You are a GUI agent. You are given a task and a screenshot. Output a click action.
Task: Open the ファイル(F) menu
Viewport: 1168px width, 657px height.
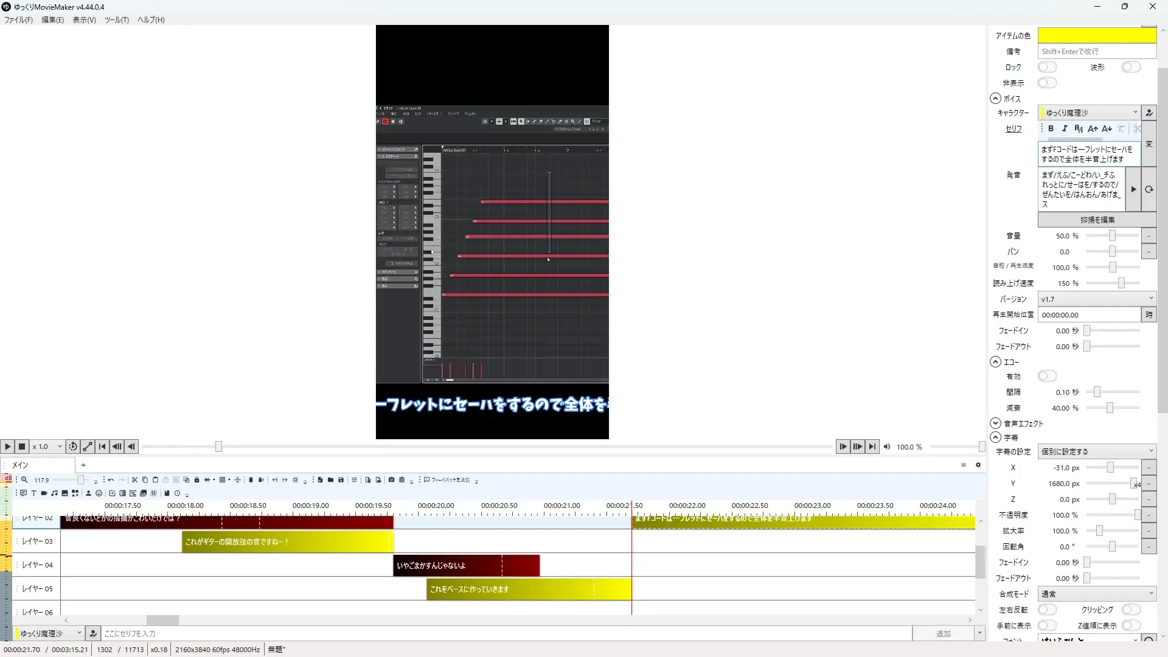(x=18, y=19)
